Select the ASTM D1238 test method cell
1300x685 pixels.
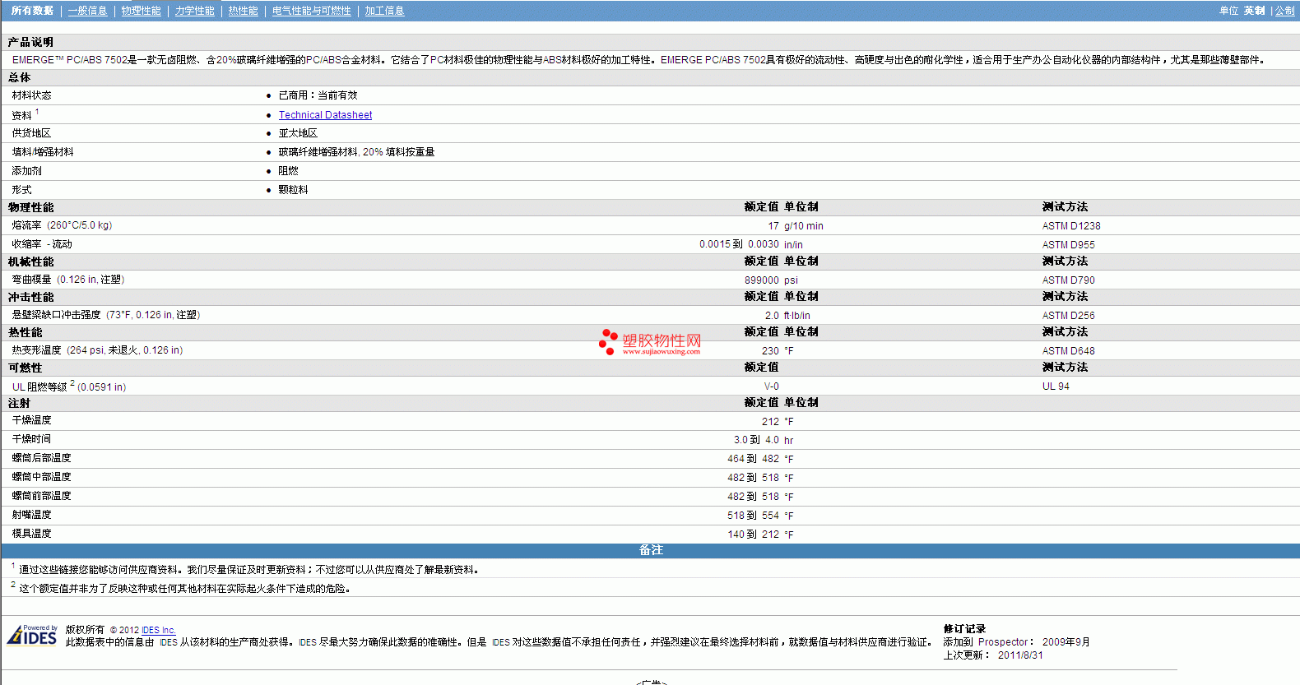point(1071,226)
